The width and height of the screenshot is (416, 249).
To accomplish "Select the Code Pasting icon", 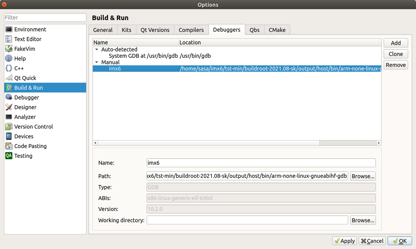I will pos(9,146).
